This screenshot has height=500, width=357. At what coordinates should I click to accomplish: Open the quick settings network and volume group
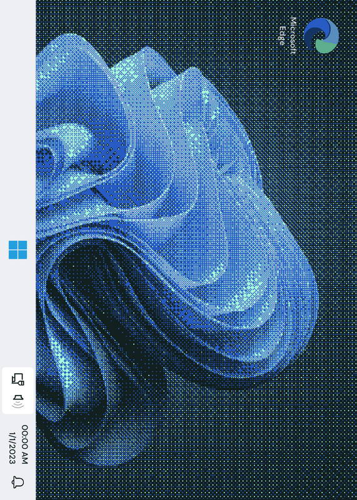tap(18, 391)
